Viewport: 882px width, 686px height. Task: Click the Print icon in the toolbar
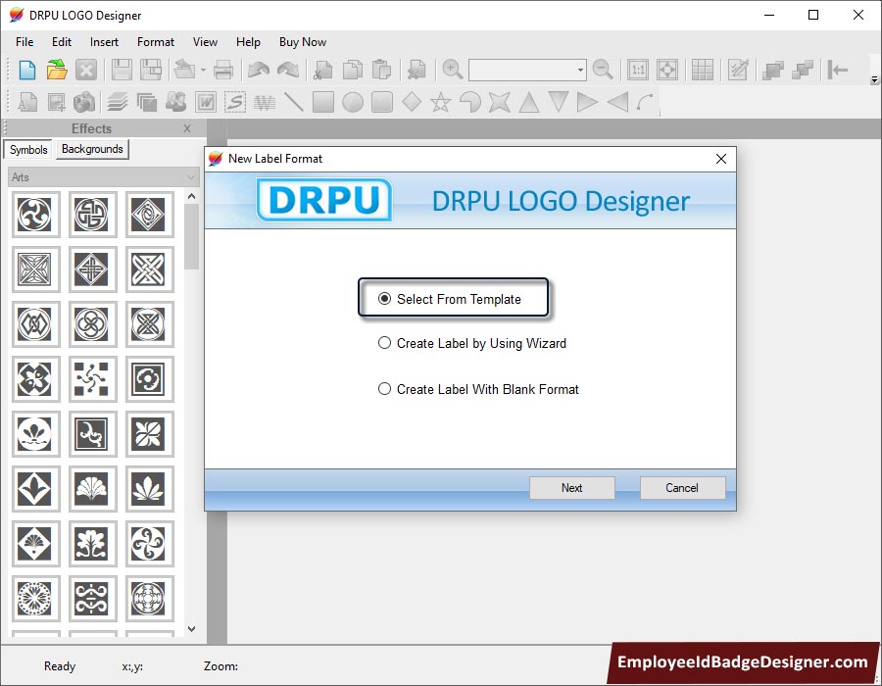tap(223, 71)
